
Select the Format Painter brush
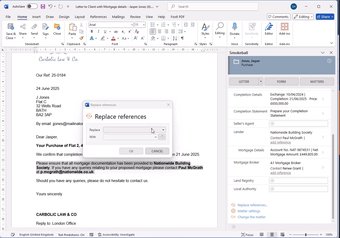click(x=81, y=38)
